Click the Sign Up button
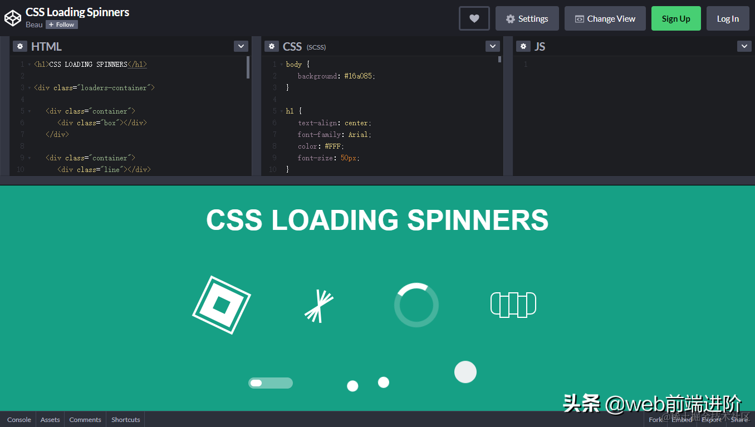 676,18
